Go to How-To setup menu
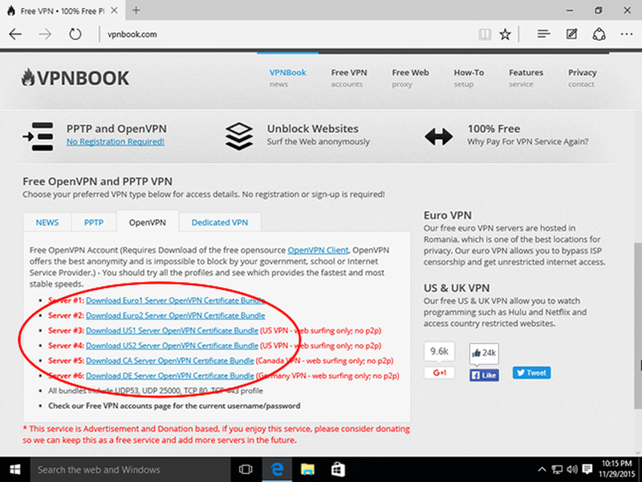This screenshot has height=482, width=642. [x=468, y=78]
